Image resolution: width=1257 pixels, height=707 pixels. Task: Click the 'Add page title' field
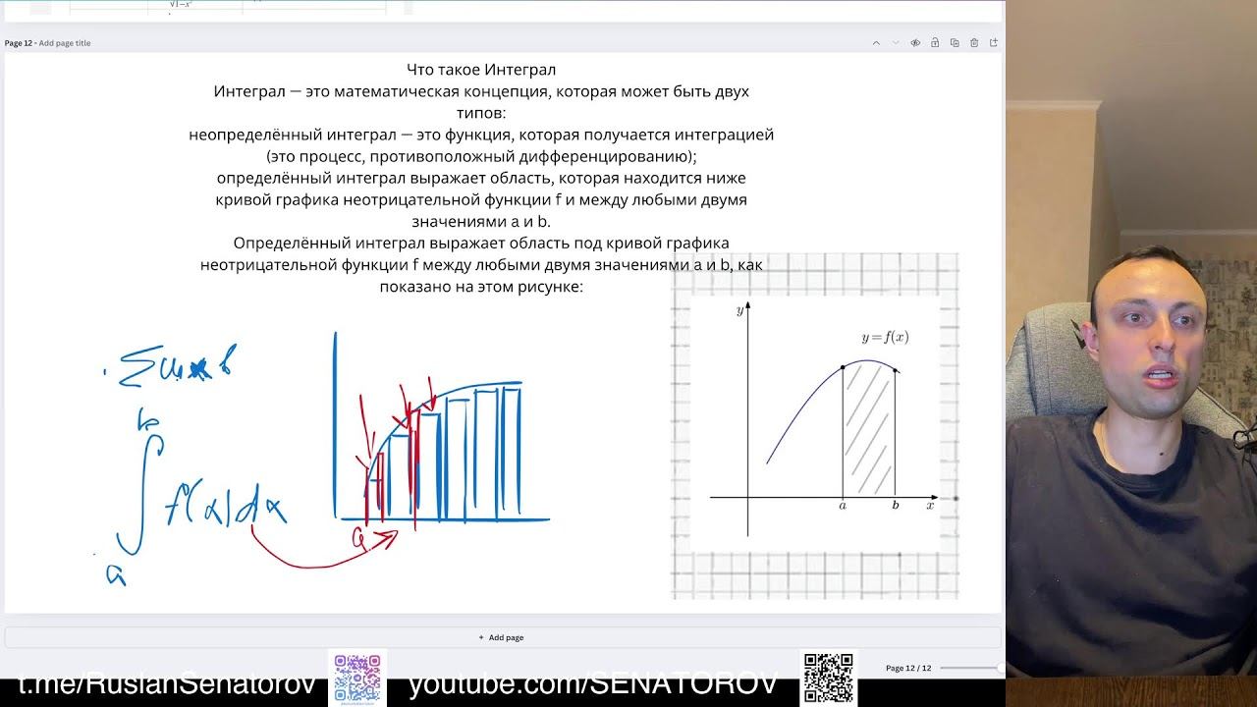click(x=65, y=43)
